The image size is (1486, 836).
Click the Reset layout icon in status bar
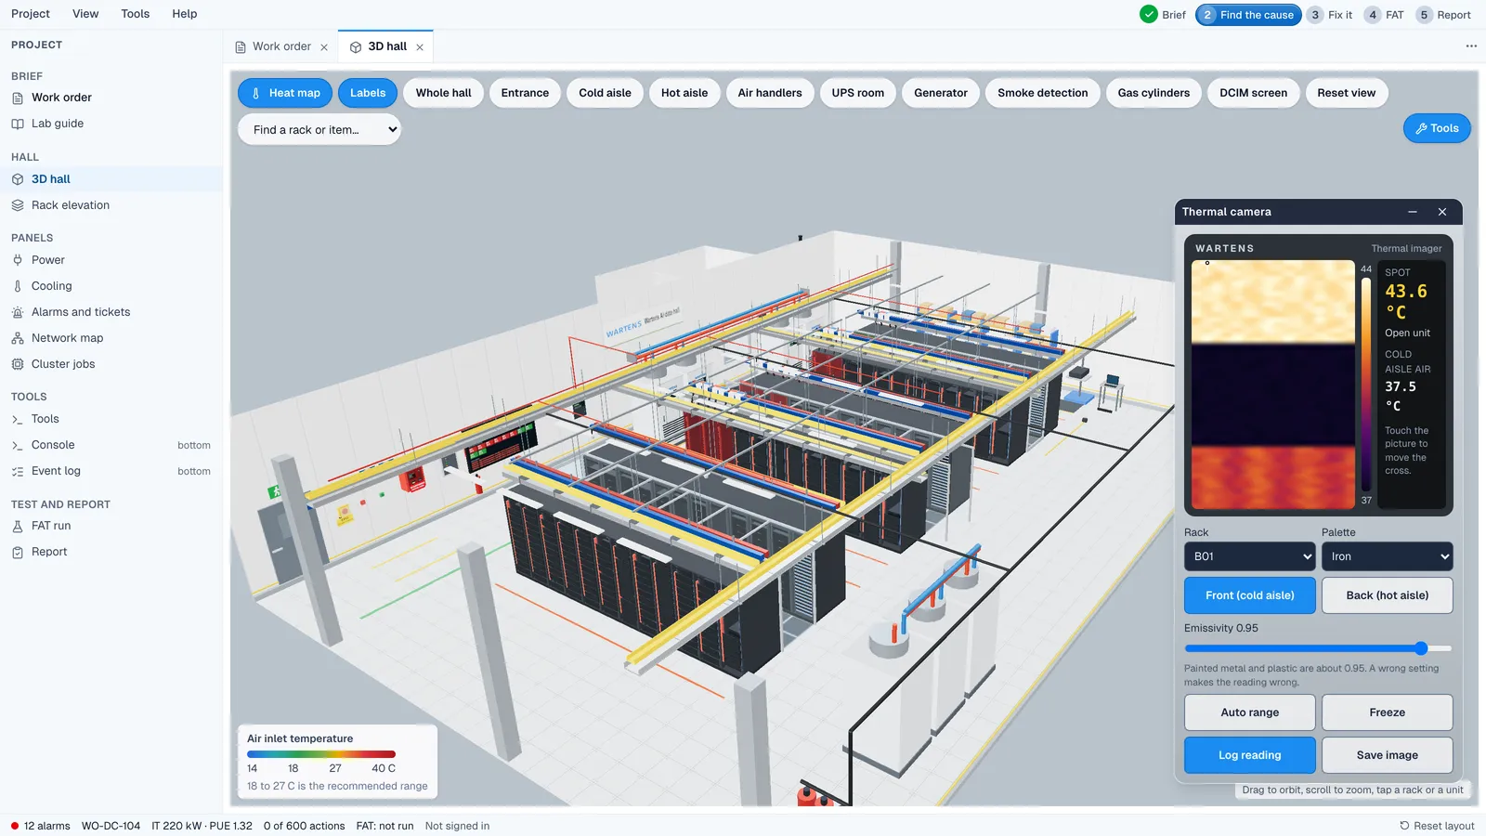[1404, 826]
